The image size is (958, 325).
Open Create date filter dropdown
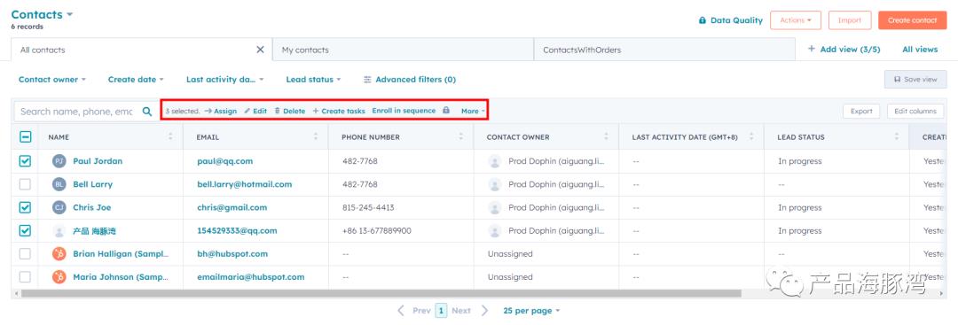pyautogui.click(x=136, y=80)
